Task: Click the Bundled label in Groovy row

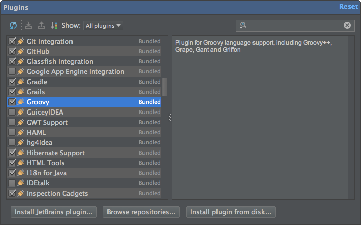Action: (x=150, y=102)
